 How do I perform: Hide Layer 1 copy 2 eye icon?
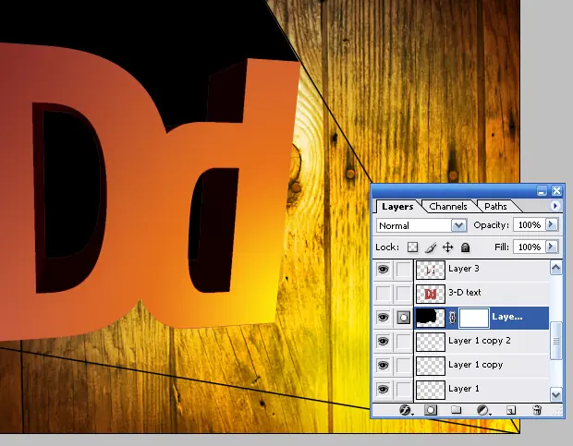pyautogui.click(x=383, y=342)
